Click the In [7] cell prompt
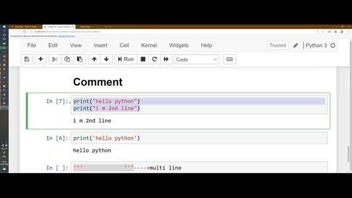The height and width of the screenshot is (198, 352). pyautogui.click(x=57, y=101)
